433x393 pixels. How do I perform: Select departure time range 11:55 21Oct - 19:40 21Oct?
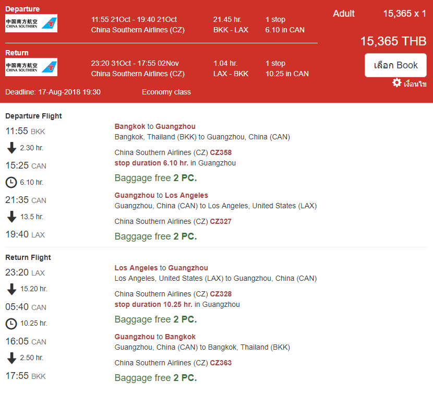click(x=134, y=20)
